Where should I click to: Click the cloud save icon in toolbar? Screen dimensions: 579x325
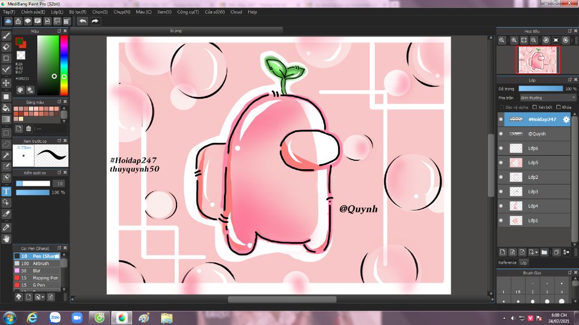tap(8, 21)
